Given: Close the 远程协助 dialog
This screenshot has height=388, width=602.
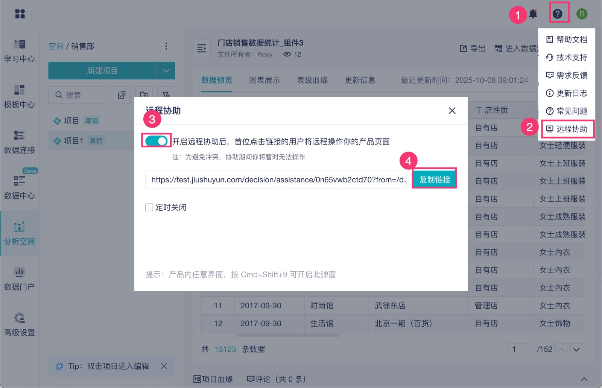Looking at the screenshot, I should point(452,111).
